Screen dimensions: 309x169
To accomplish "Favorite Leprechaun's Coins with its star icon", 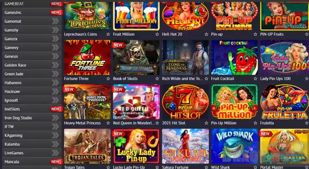I will (x=108, y=34).
